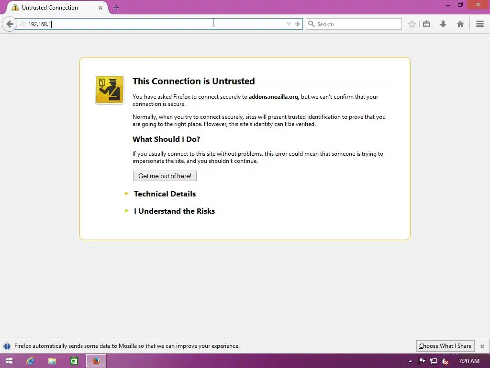This screenshot has height=368, width=490.
Task: Open the Firefox hamburger menu
Action: point(479,24)
